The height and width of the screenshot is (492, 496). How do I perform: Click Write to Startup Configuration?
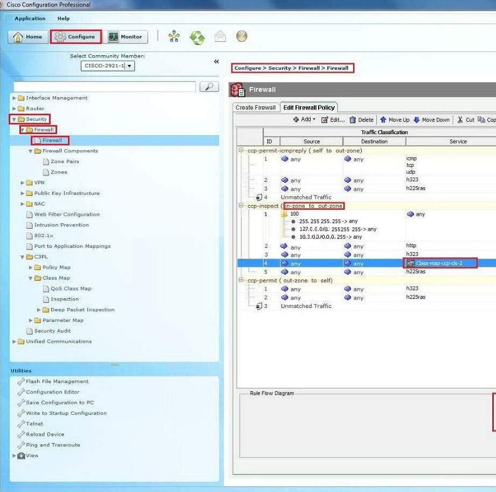pos(62,413)
